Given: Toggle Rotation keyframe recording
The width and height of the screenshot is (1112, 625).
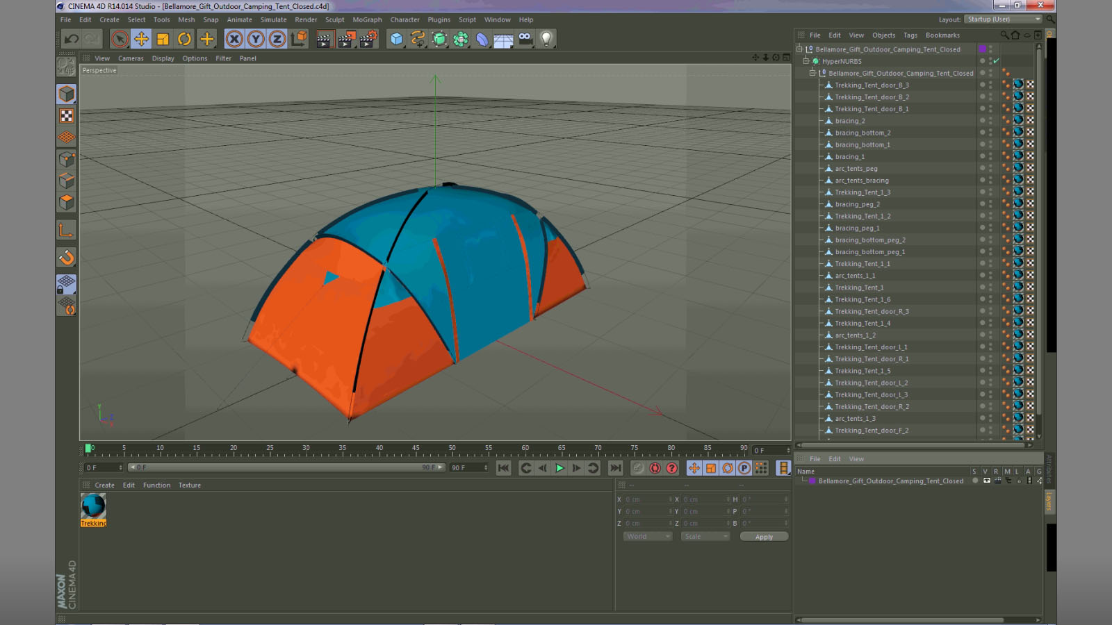Looking at the screenshot, I should pos(728,468).
